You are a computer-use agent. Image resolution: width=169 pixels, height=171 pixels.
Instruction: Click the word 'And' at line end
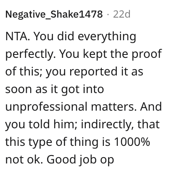(151, 107)
